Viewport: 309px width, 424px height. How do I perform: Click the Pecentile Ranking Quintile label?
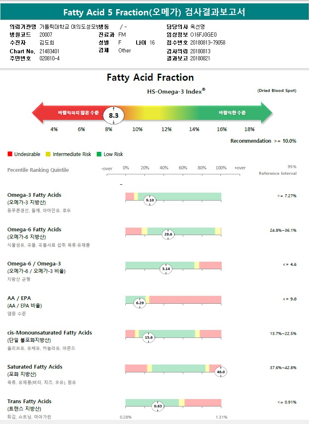pyautogui.click(x=38, y=170)
